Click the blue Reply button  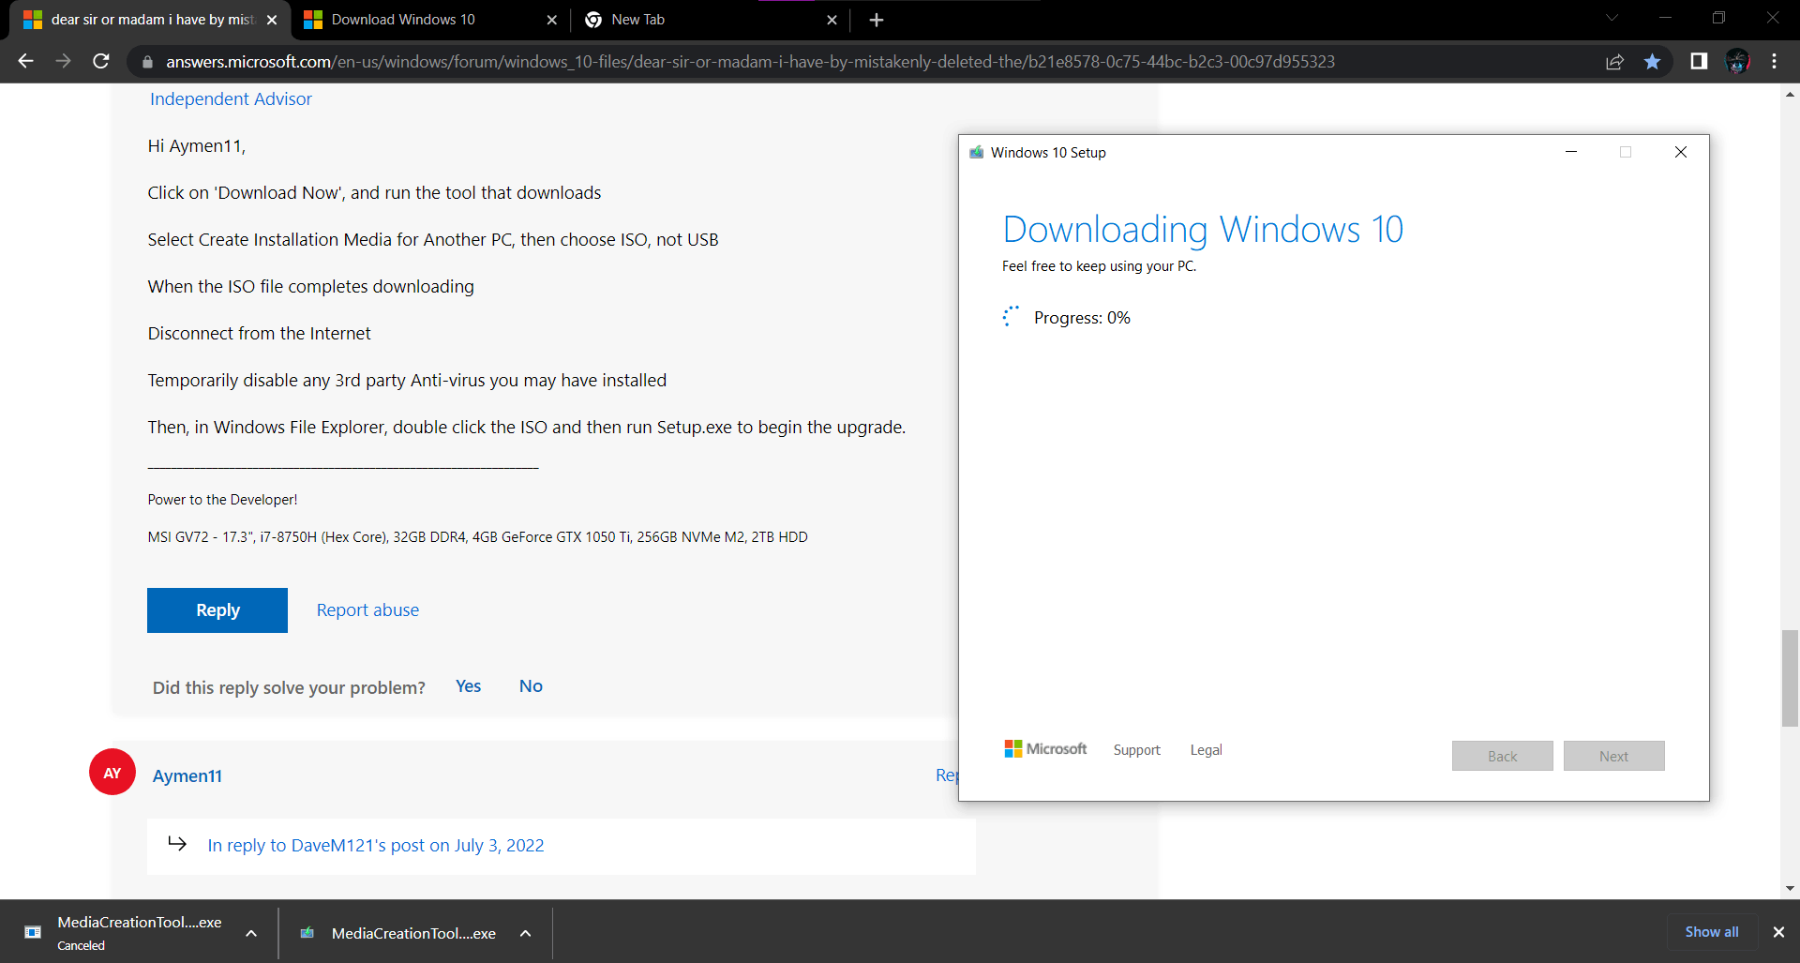[x=217, y=610]
